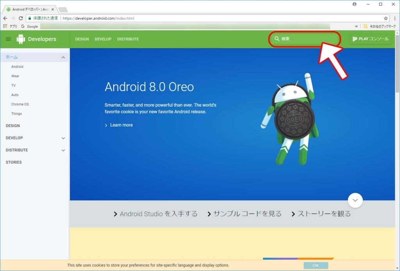Click the Learn more link
Viewport: 400px width, 271px height.
tap(119, 125)
